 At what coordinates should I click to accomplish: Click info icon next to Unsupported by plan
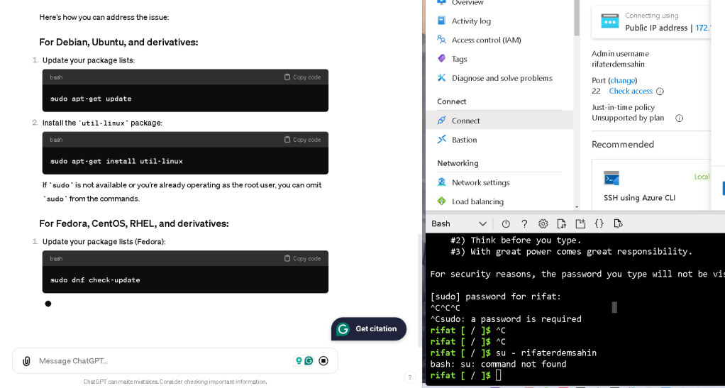point(679,118)
